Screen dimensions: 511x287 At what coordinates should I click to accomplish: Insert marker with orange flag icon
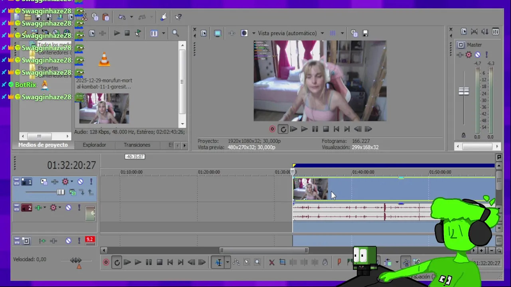click(339, 262)
